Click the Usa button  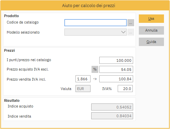click(x=151, y=18)
